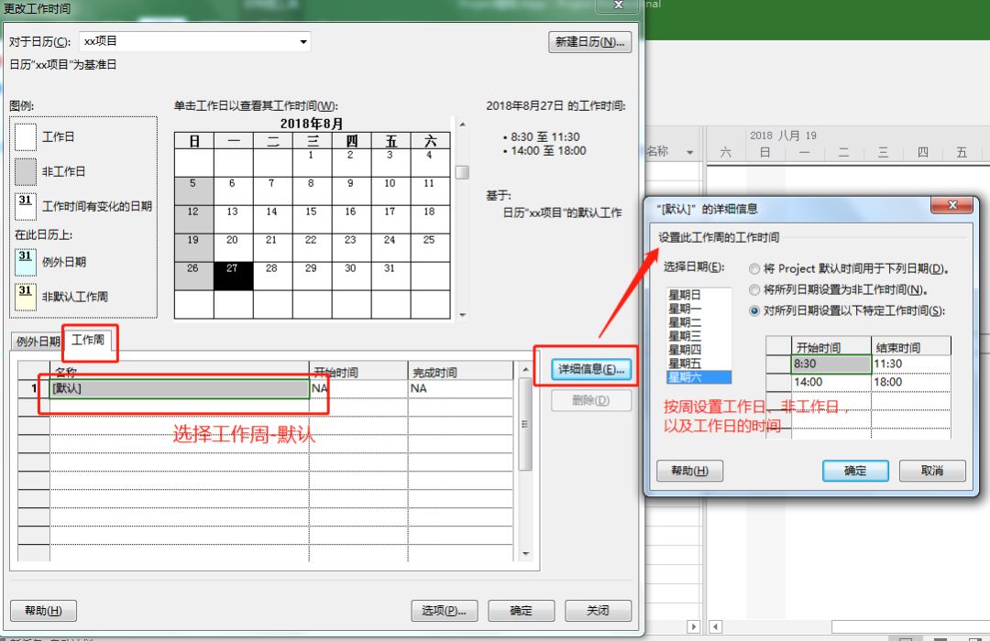The image size is (990, 641).
Task: Click the 8:30 start time cell
Action: pyautogui.click(x=830, y=364)
